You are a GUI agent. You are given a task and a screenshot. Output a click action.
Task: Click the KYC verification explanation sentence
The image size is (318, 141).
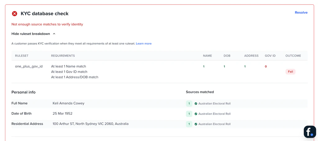tap(73, 43)
